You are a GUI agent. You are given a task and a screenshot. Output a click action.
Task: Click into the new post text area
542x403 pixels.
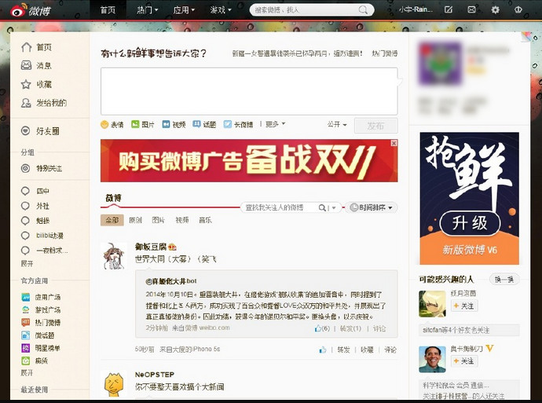(x=248, y=90)
